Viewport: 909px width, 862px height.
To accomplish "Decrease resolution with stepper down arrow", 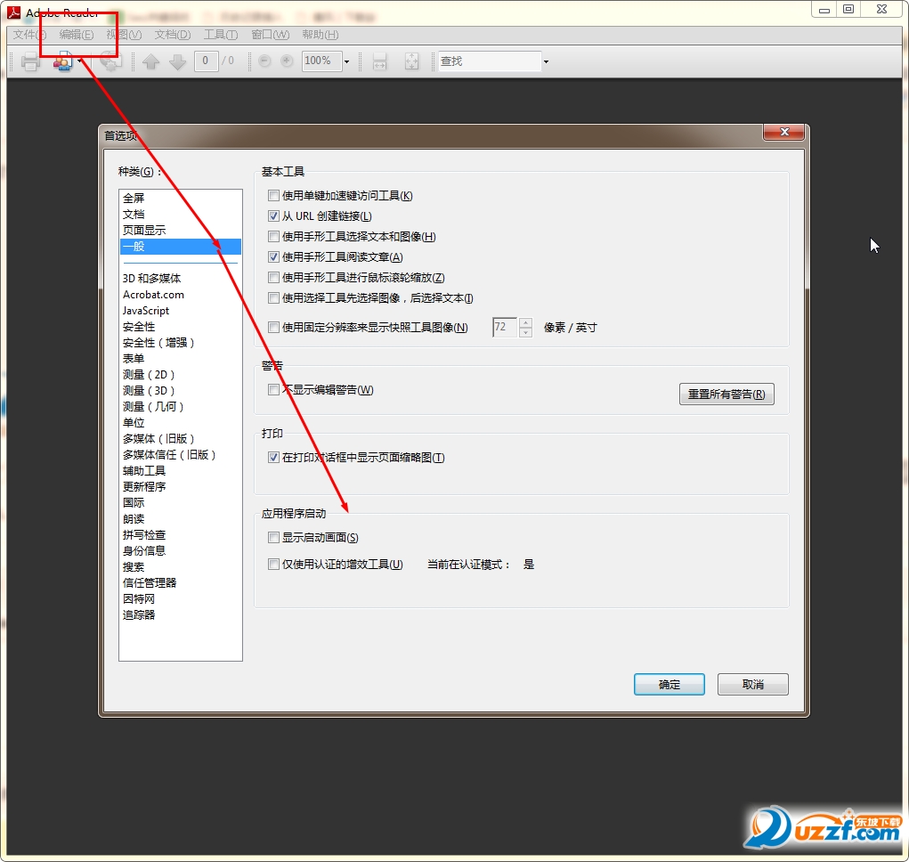I will 525,332.
